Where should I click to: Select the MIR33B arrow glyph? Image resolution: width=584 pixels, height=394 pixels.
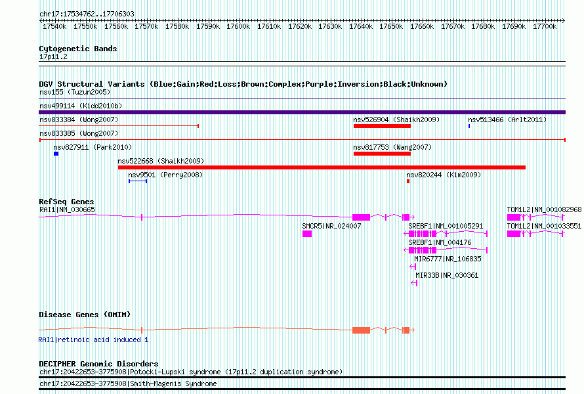pos(414,283)
